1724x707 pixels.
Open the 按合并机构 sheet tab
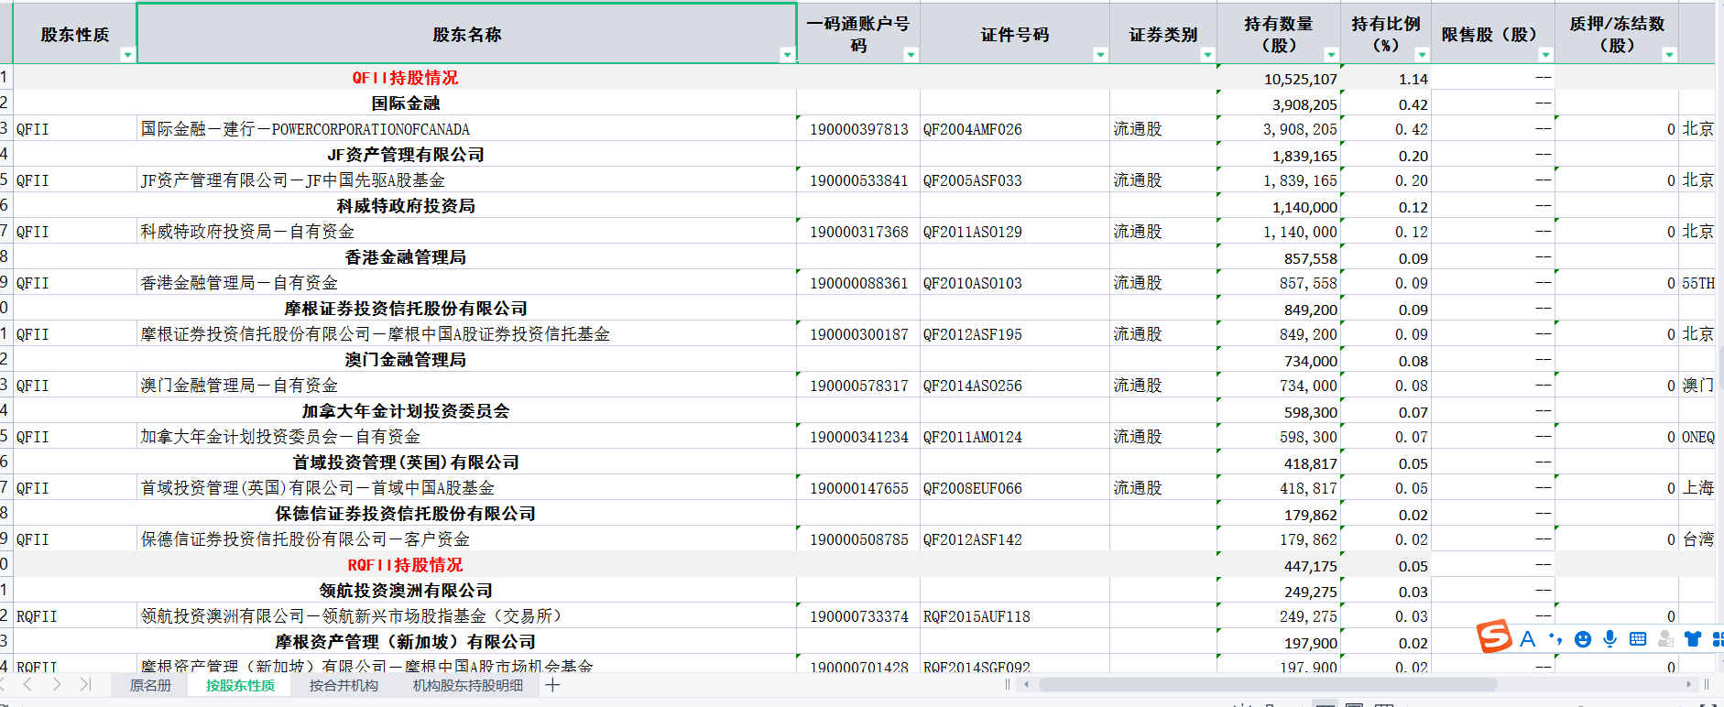coord(344,685)
